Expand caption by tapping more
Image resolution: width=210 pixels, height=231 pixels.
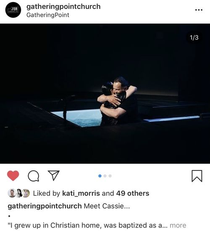point(178,225)
